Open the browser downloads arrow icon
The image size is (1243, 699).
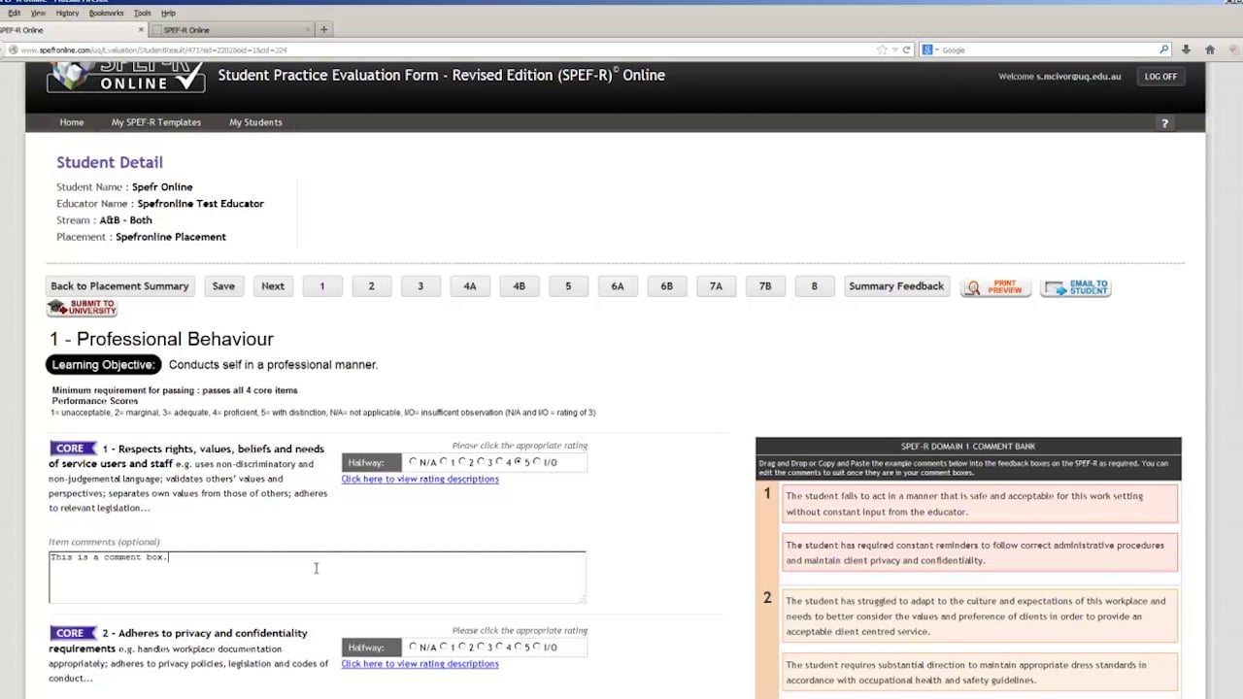click(1186, 50)
